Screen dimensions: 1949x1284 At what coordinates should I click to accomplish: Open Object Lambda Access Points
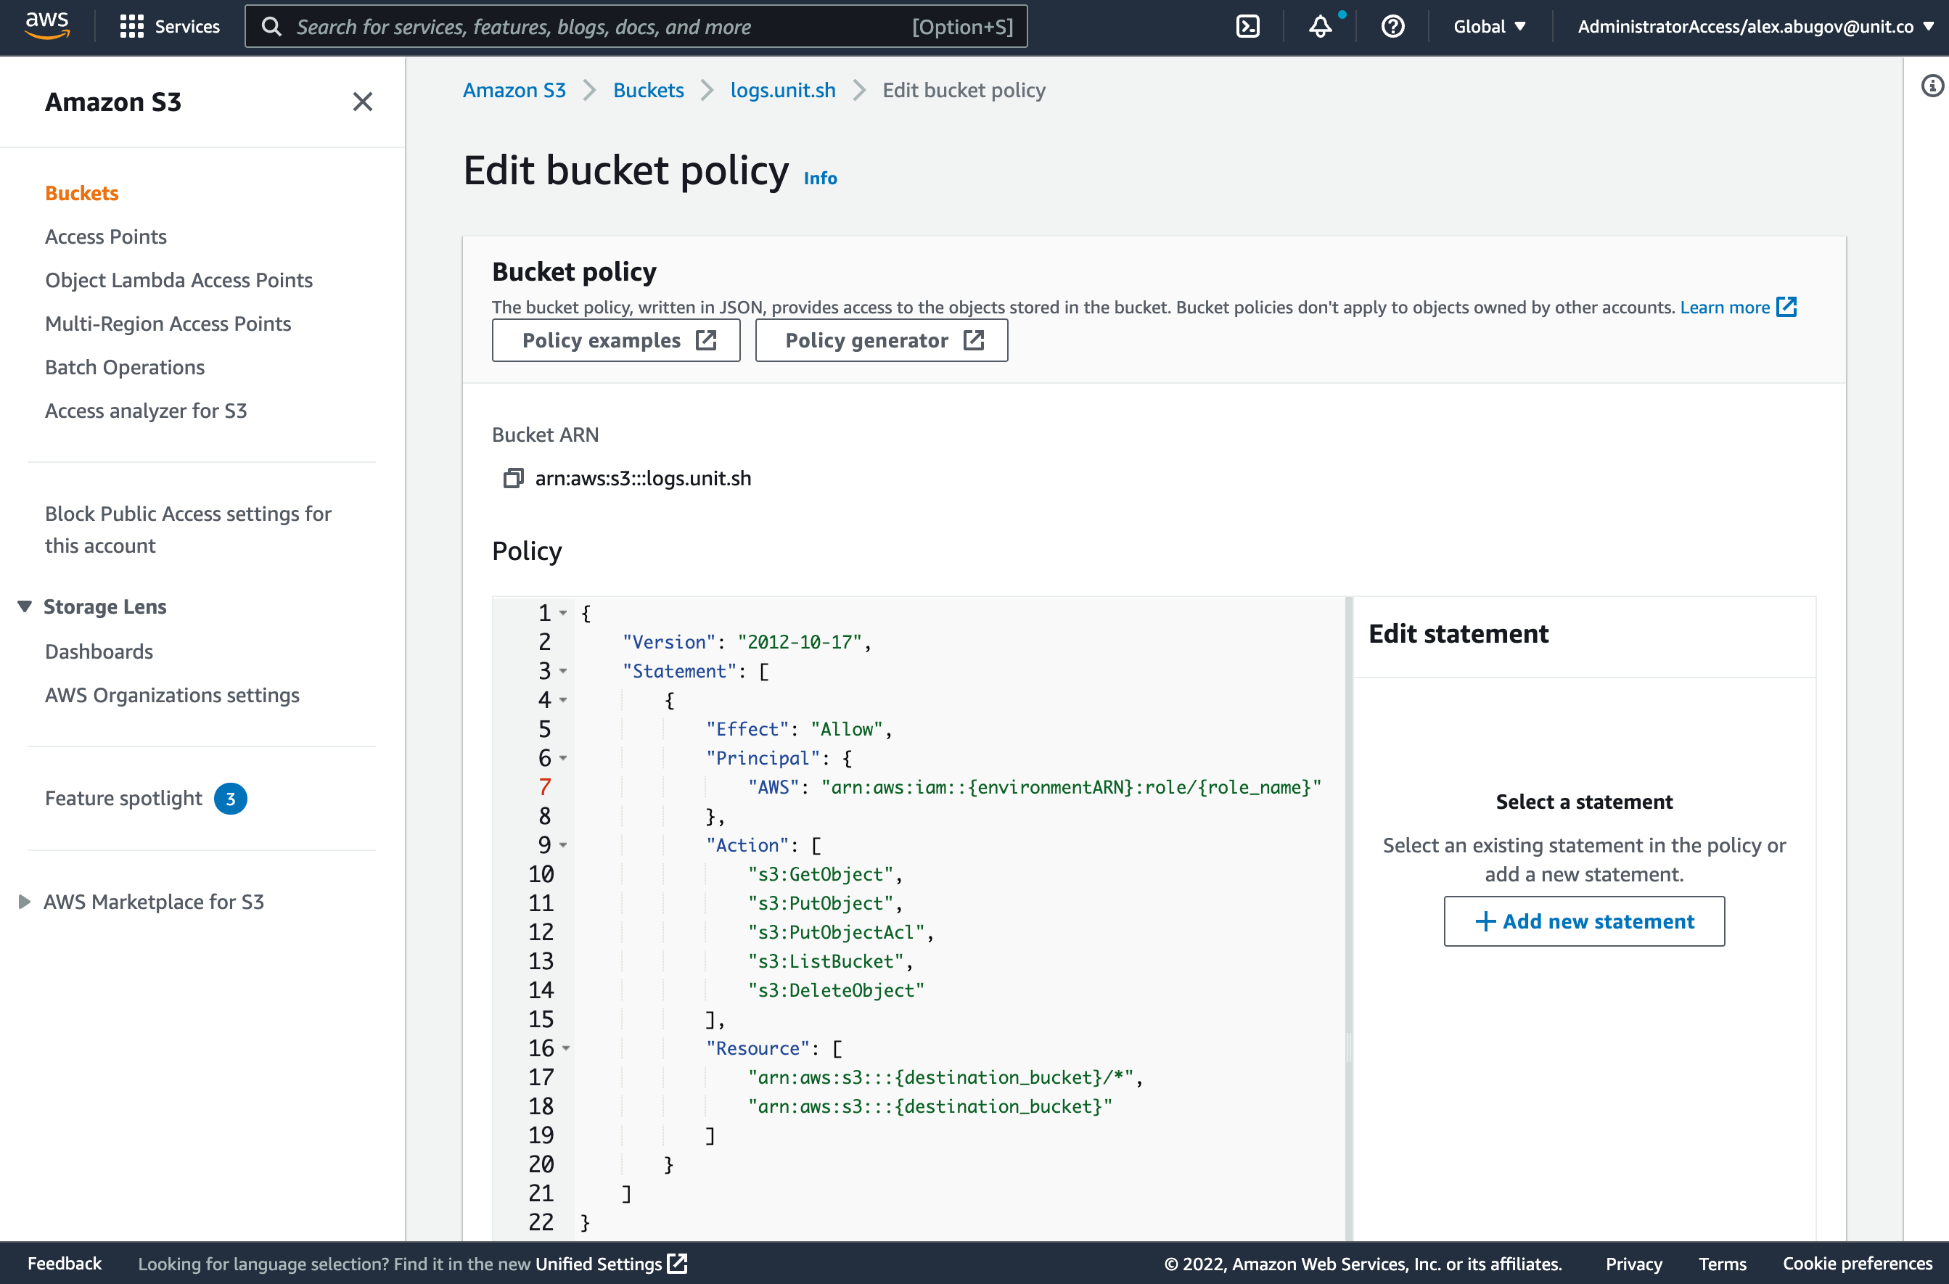point(179,279)
